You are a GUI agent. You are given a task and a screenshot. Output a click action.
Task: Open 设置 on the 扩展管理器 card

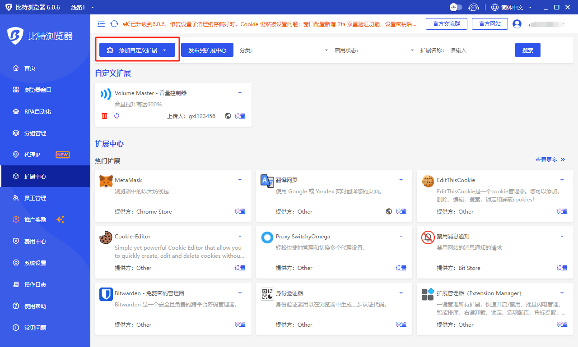(562, 324)
